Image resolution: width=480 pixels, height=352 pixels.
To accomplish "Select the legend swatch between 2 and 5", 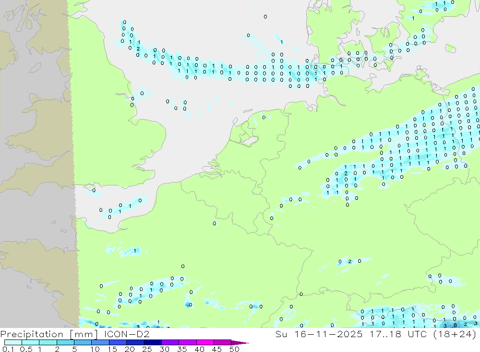I will (x=65, y=342).
